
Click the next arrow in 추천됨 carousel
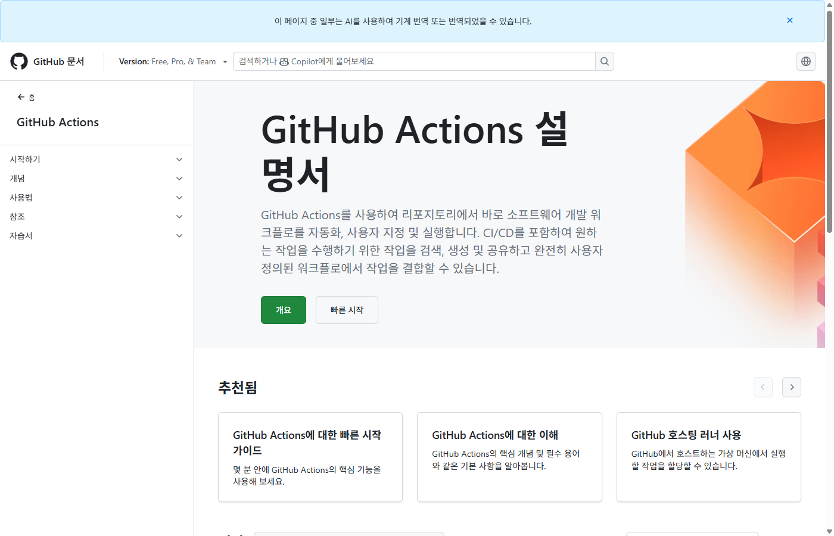click(792, 387)
